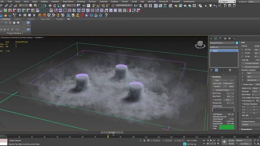Open the Preallocate Memory dropdown
The width and height of the screenshot is (260, 146).
[x=251, y=125]
